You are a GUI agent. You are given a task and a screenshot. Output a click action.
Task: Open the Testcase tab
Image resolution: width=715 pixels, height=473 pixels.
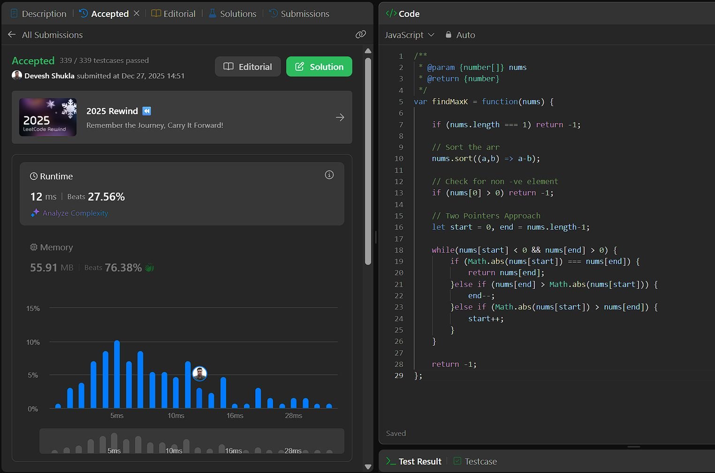(475, 461)
